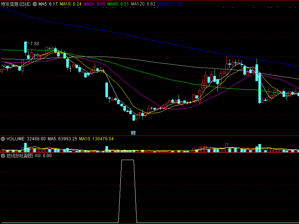Click the XG signal plateau in 短线好旺副图

(128, 160)
